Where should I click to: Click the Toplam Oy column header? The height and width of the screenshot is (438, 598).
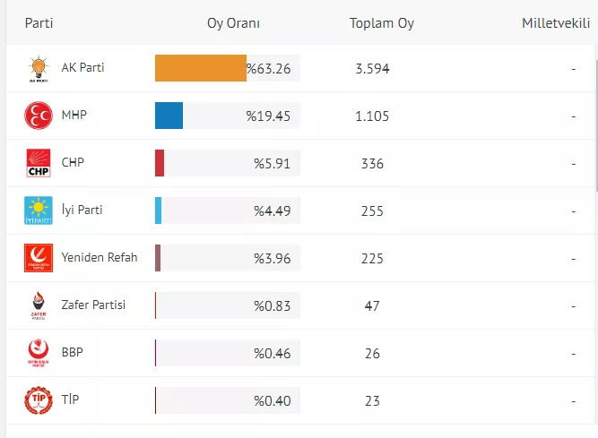[382, 23]
